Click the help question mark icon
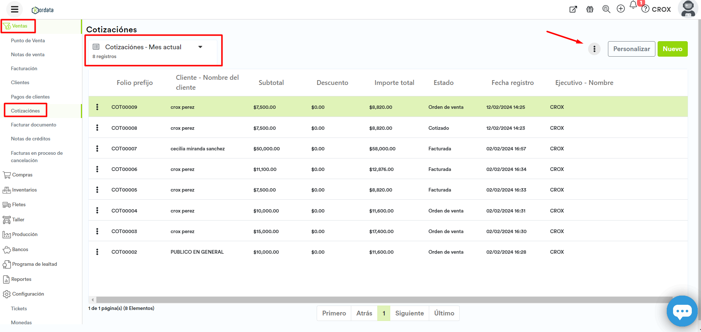This screenshot has width=701, height=332. [645, 9]
